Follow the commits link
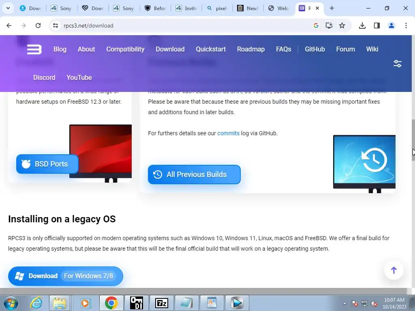This screenshot has height=311, width=415. pyautogui.click(x=228, y=133)
